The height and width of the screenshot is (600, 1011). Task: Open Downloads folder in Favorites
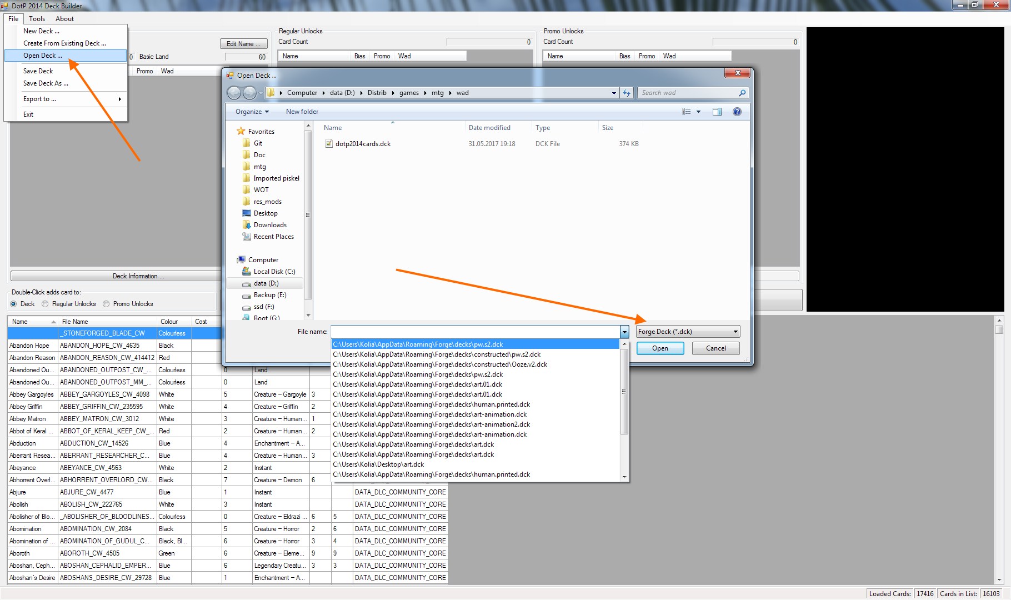pos(270,225)
